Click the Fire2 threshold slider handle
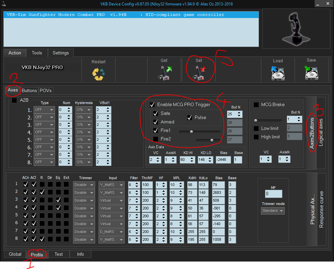 212,140
